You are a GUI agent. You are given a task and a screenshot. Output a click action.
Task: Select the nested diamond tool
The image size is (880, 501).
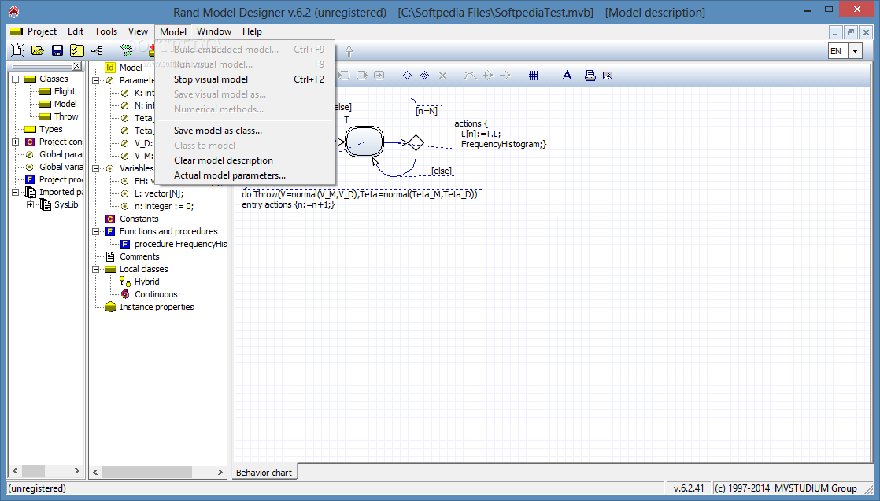point(425,76)
